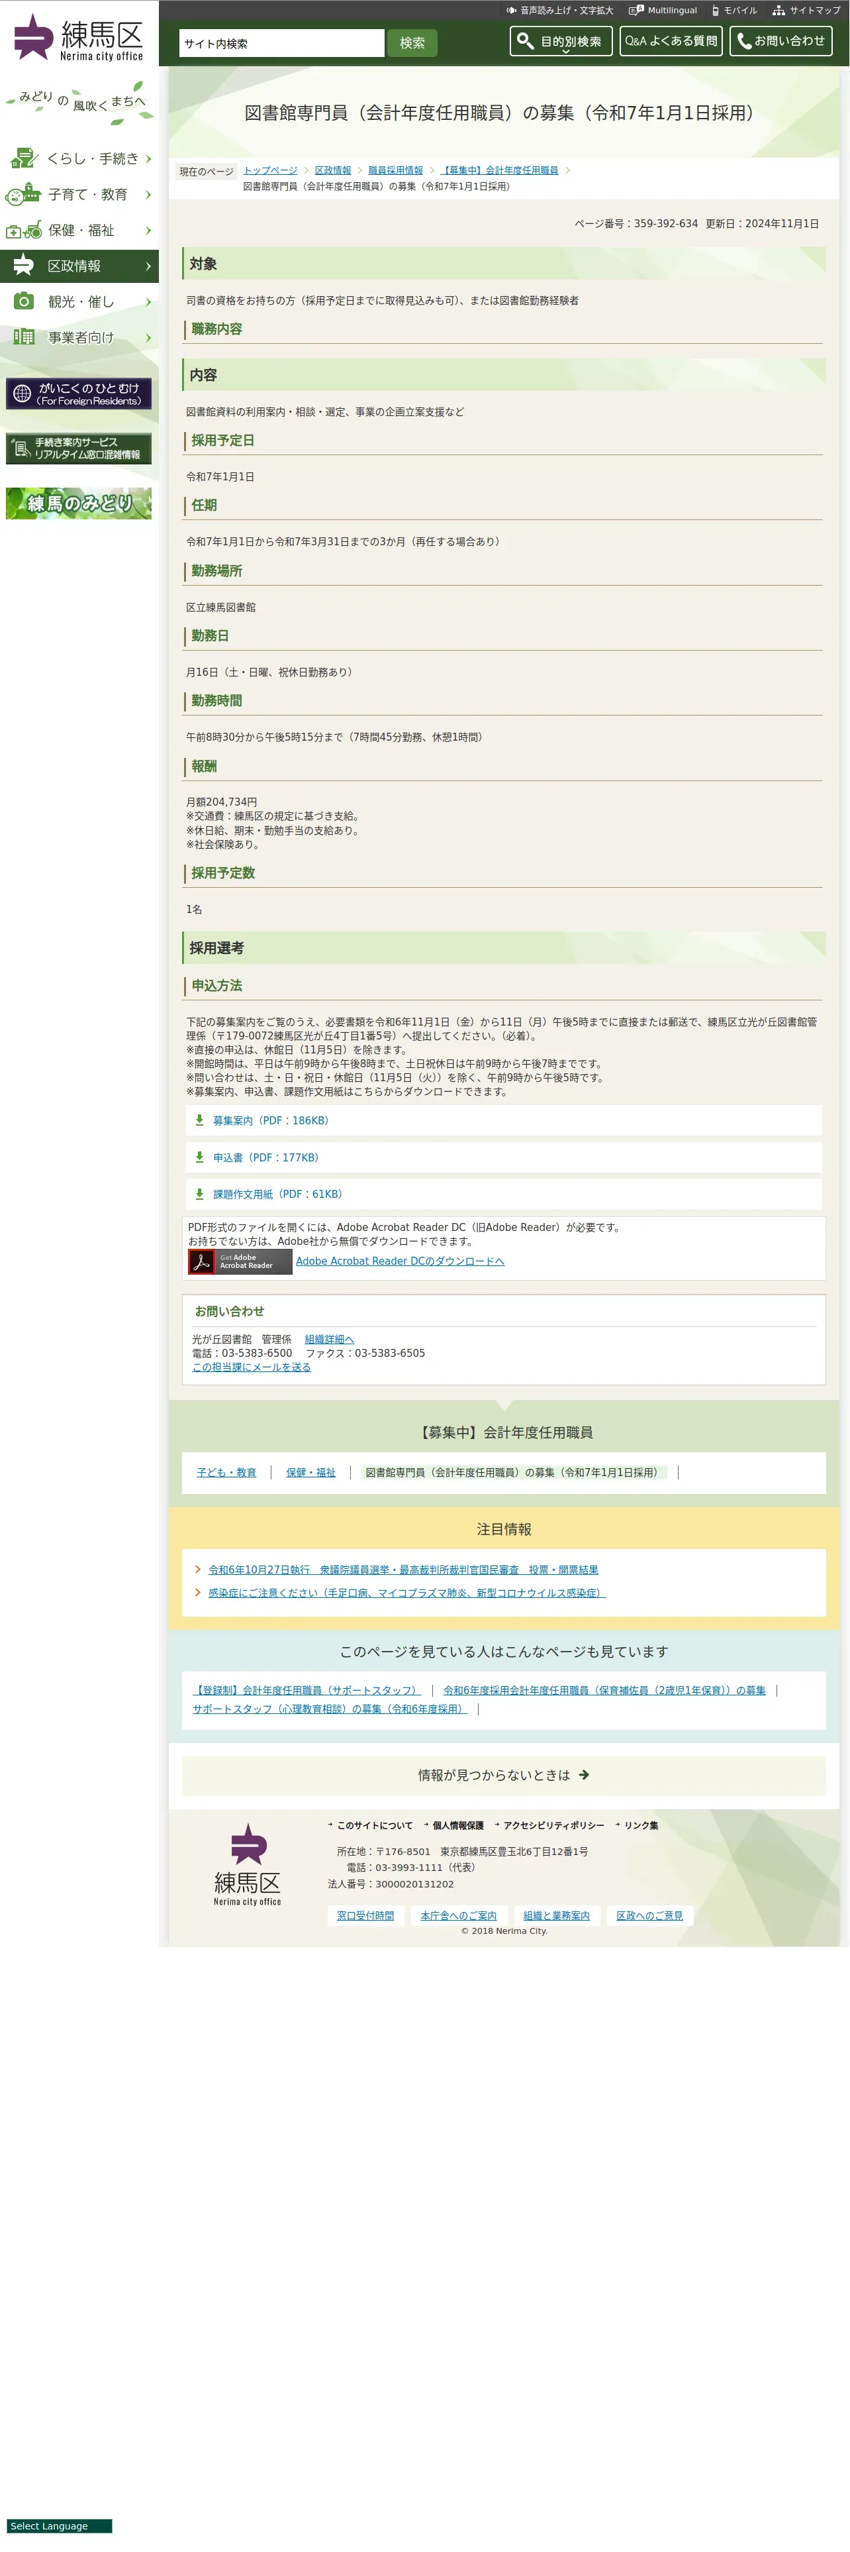Open 【登録制】会計年度任用職員(サポートスタッフ) link
The height and width of the screenshot is (2552, 850).
coord(307,1690)
